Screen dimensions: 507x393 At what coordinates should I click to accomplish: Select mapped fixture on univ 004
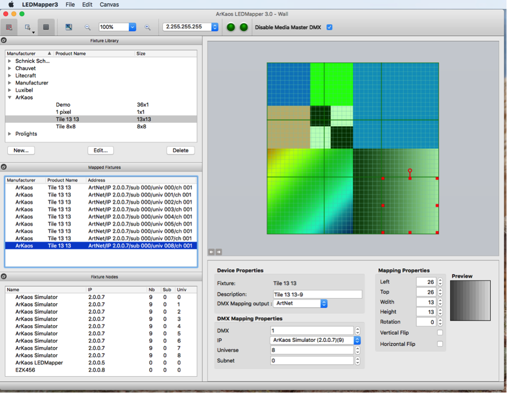pyautogui.click(x=101, y=217)
